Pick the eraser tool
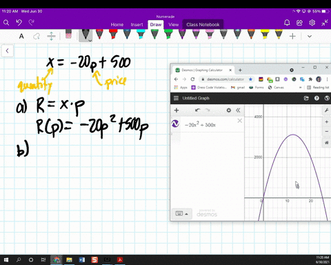331x265 pixels. tap(68, 34)
